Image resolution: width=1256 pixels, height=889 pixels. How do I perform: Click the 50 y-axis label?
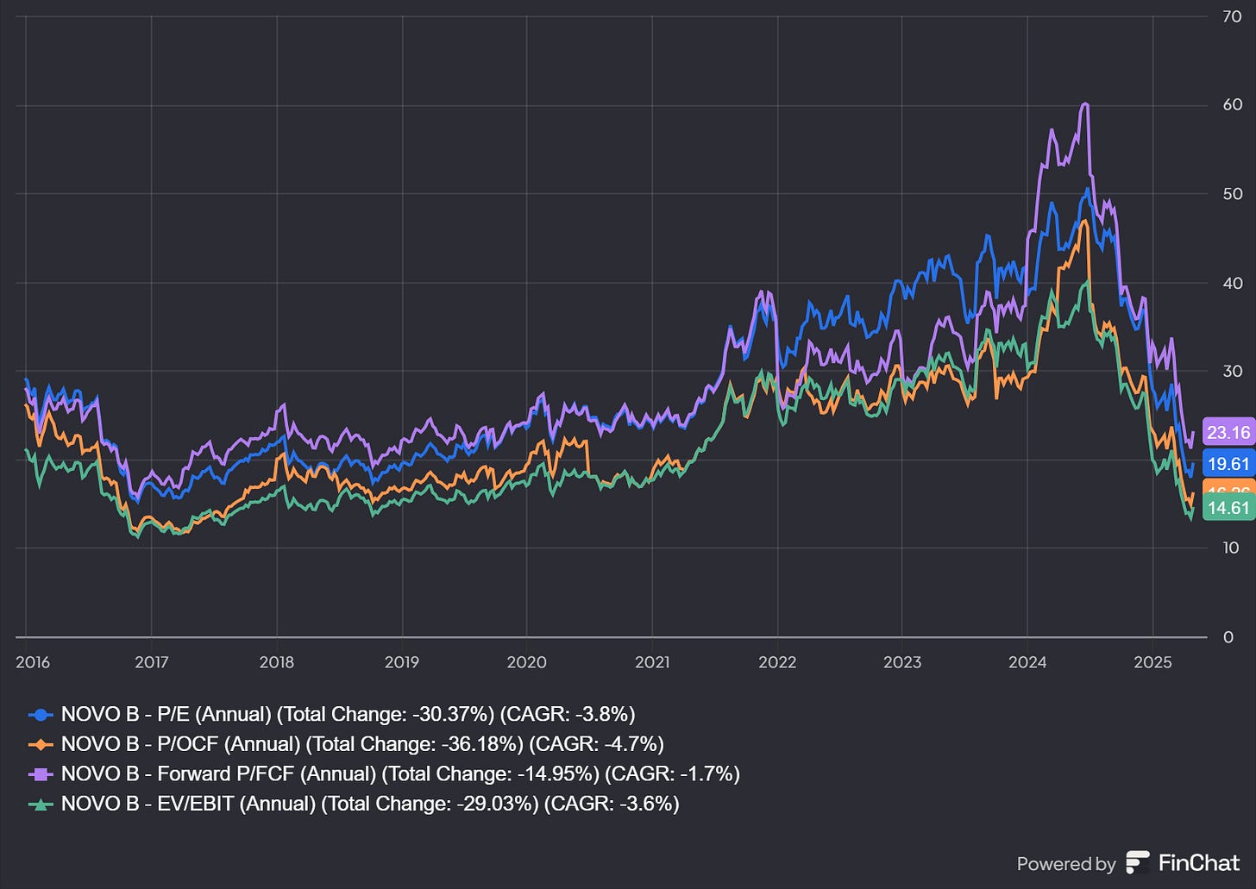pyautogui.click(x=1233, y=194)
